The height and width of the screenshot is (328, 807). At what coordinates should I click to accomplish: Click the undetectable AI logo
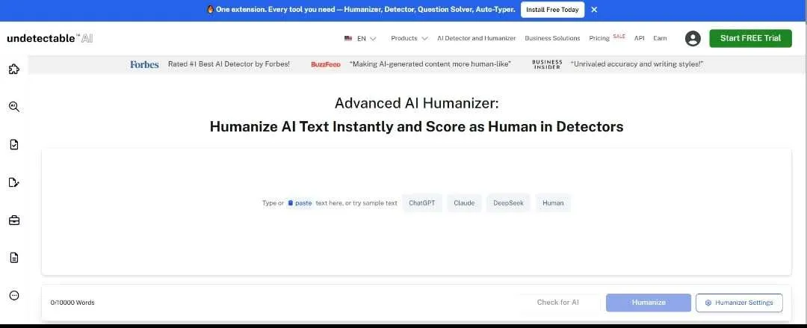[50, 38]
